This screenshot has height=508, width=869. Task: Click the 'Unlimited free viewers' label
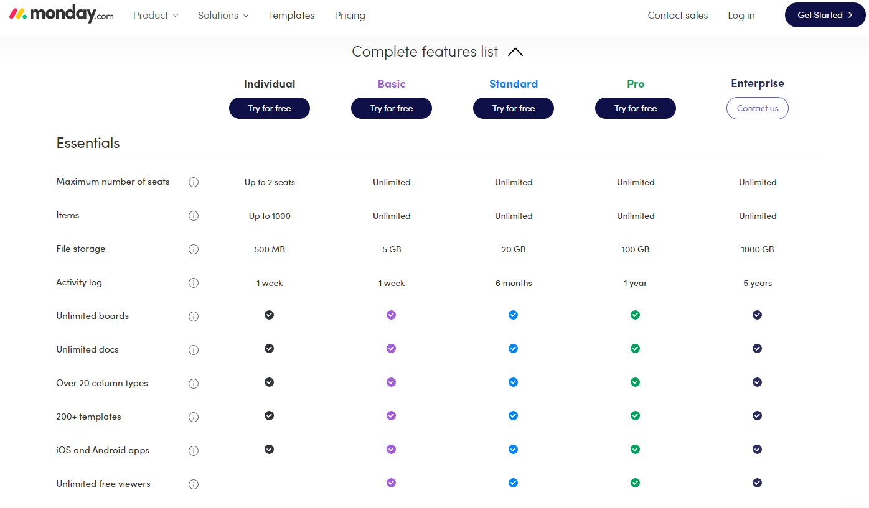pyautogui.click(x=103, y=484)
